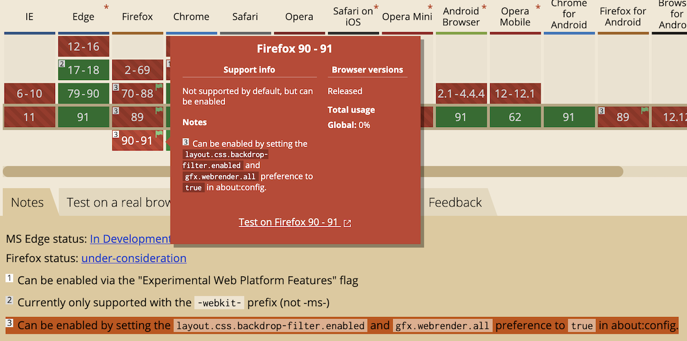The height and width of the screenshot is (341, 687).
Task: Click footnote marker 3 on the highlighted bottom note
Action: (9, 322)
